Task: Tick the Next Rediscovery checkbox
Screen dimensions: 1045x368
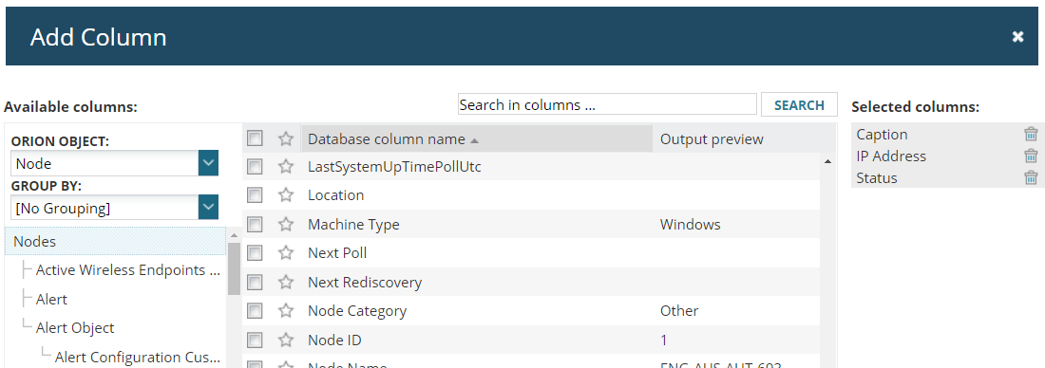Action: (255, 282)
